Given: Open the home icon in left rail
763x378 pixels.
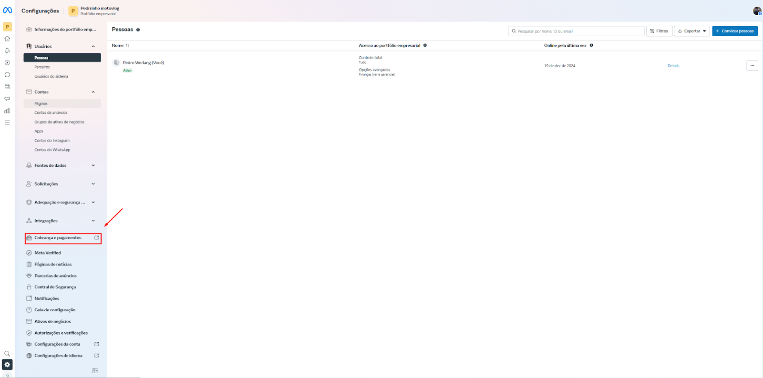Looking at the screenshot, I should point(7,39).
